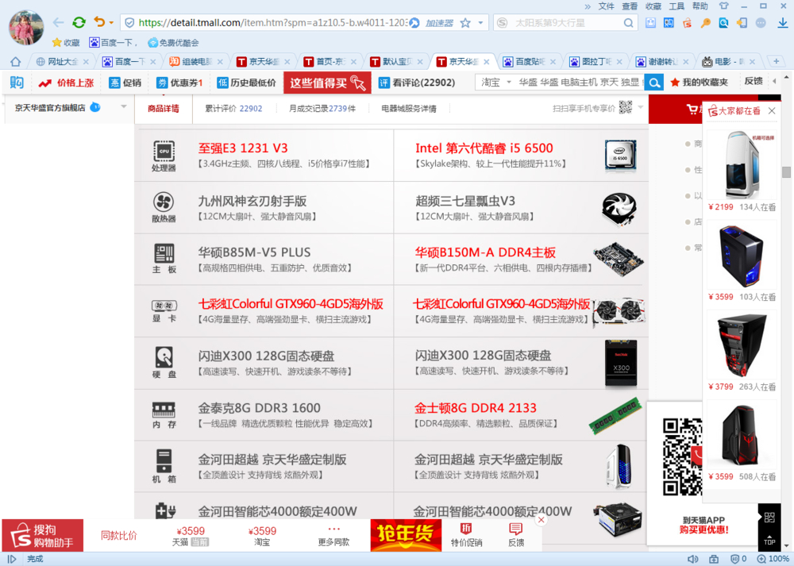794x566 pixels.
Task: Star this page as a favorite
Action: [x=465, y=23]
